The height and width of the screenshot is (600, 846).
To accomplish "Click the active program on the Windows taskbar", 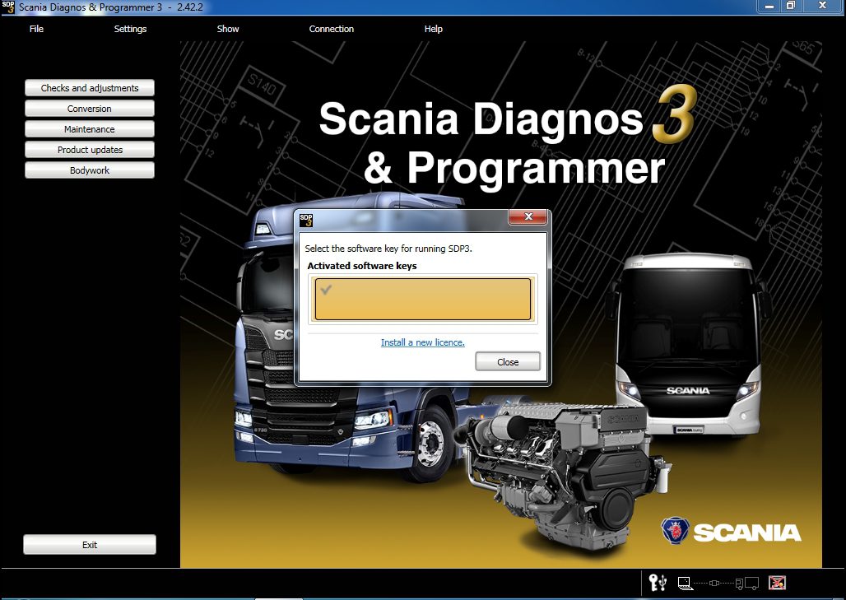I will click(280, 597).
